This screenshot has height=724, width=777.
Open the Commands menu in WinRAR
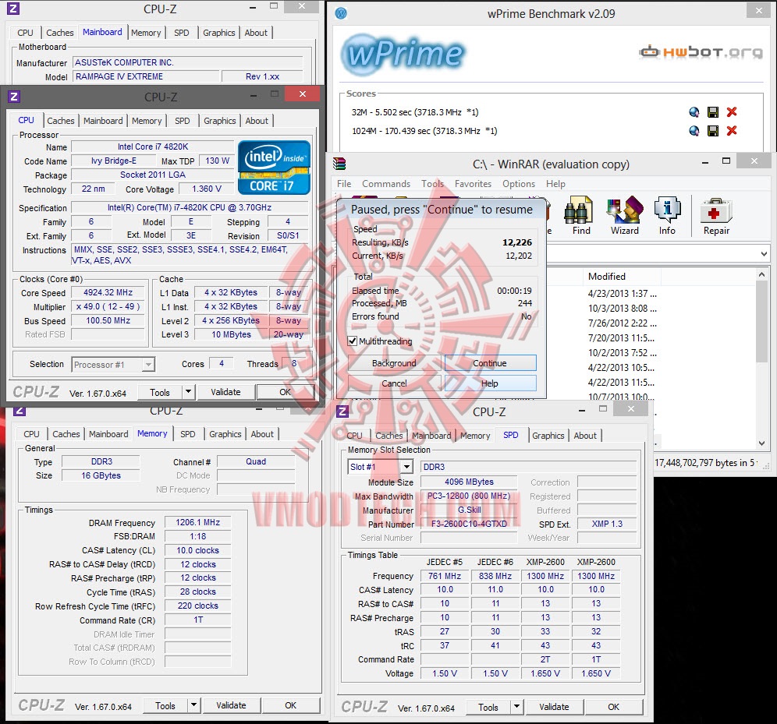386,184
